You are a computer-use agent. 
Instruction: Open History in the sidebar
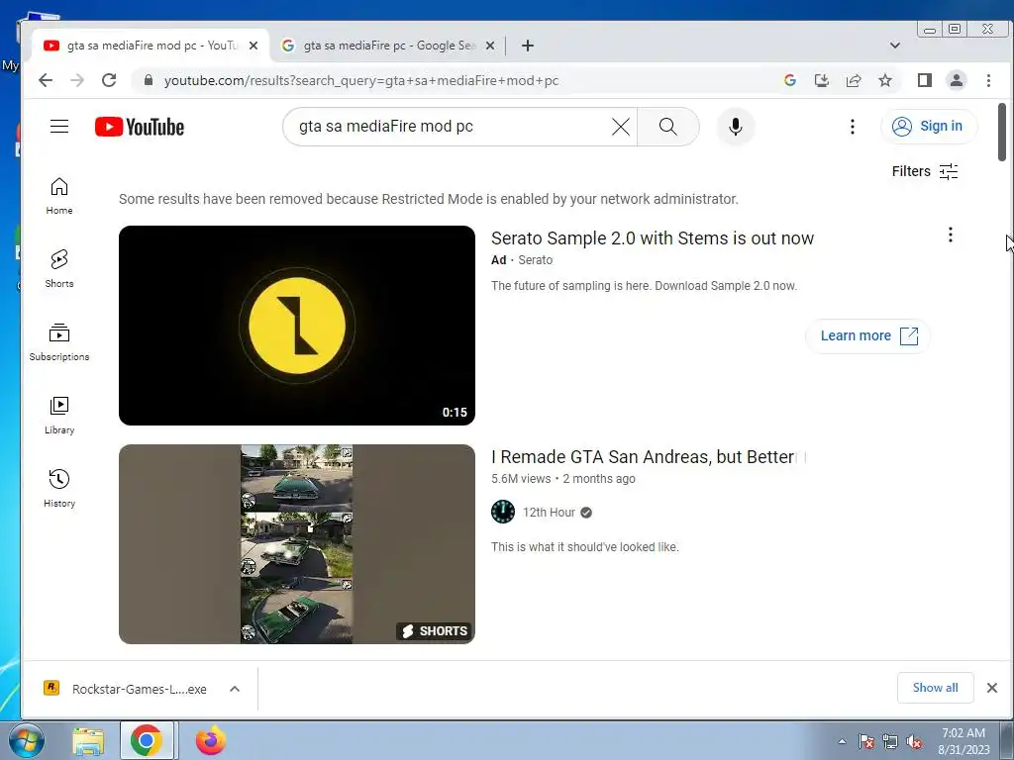click(x=59, y=488)
